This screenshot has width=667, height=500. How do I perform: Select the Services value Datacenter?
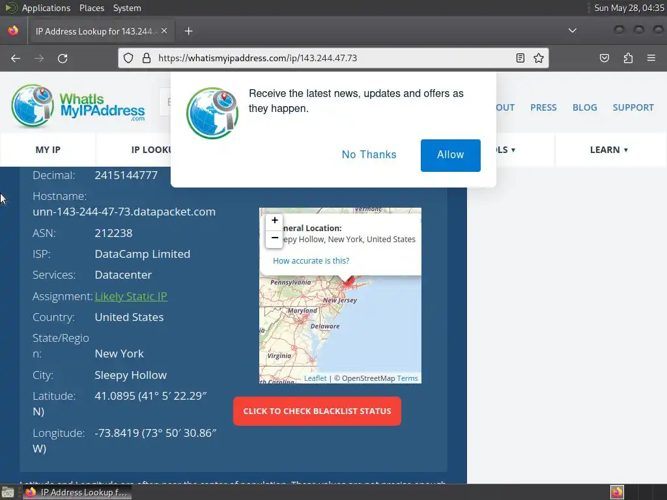(x=123, y=275)
